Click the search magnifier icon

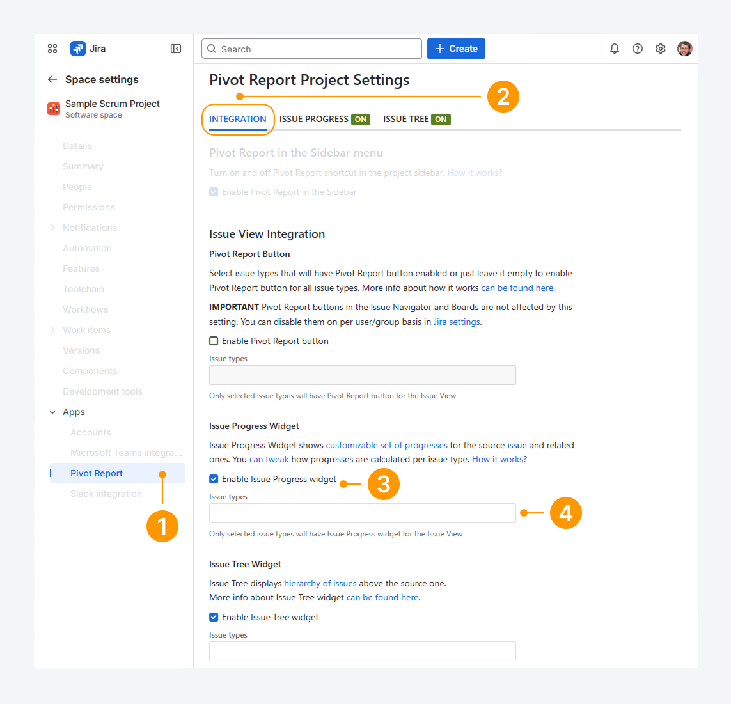pos(212,49)
